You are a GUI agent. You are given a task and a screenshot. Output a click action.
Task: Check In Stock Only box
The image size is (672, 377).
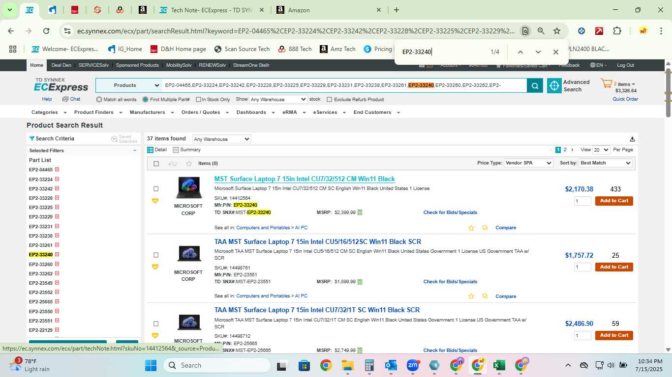(198, 99)
